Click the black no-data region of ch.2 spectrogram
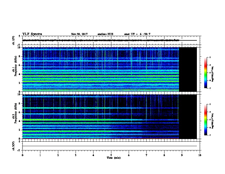 (x=188, y=117)
